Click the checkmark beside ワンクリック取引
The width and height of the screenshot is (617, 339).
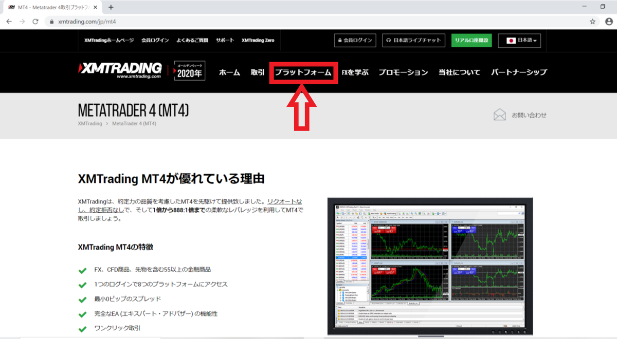[82, 329]
